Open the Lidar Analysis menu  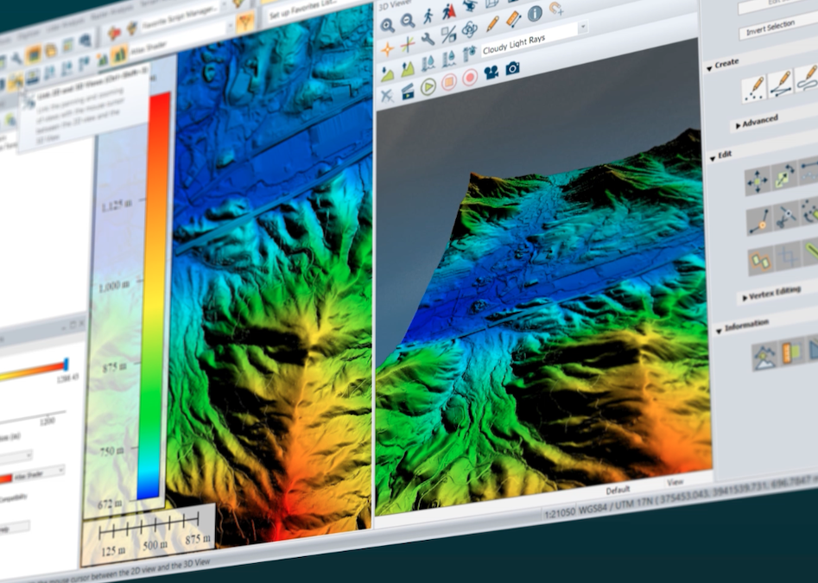click(67, 26)
